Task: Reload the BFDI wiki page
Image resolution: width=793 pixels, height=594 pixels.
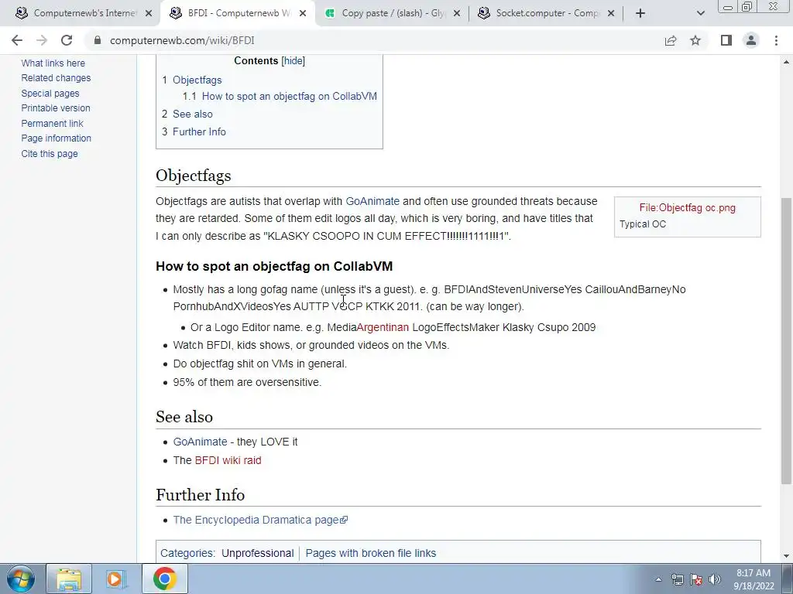Action: 67,40
